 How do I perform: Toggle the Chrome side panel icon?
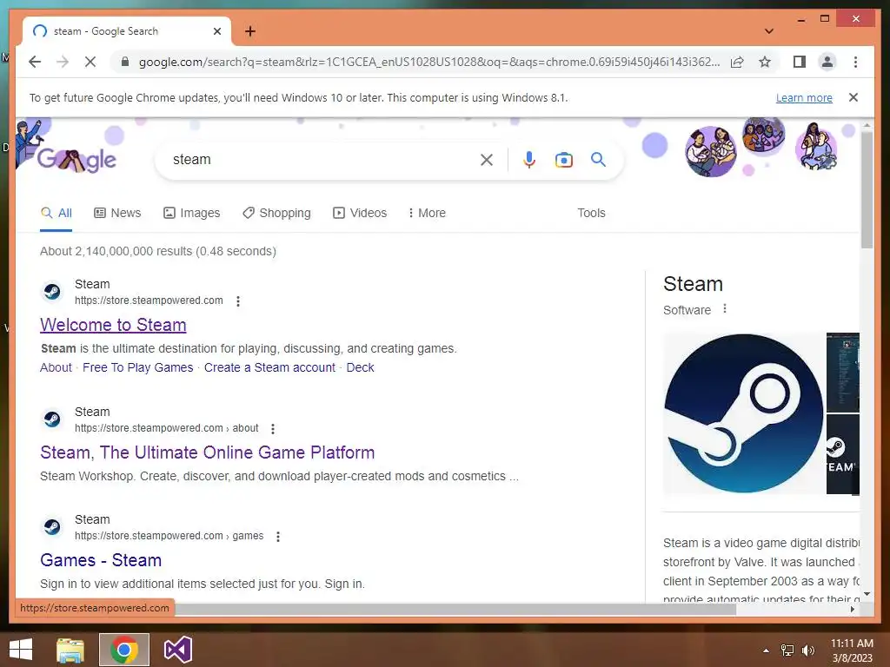(800, 62)
